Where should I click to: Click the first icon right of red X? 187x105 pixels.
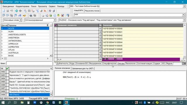[50, 11]
